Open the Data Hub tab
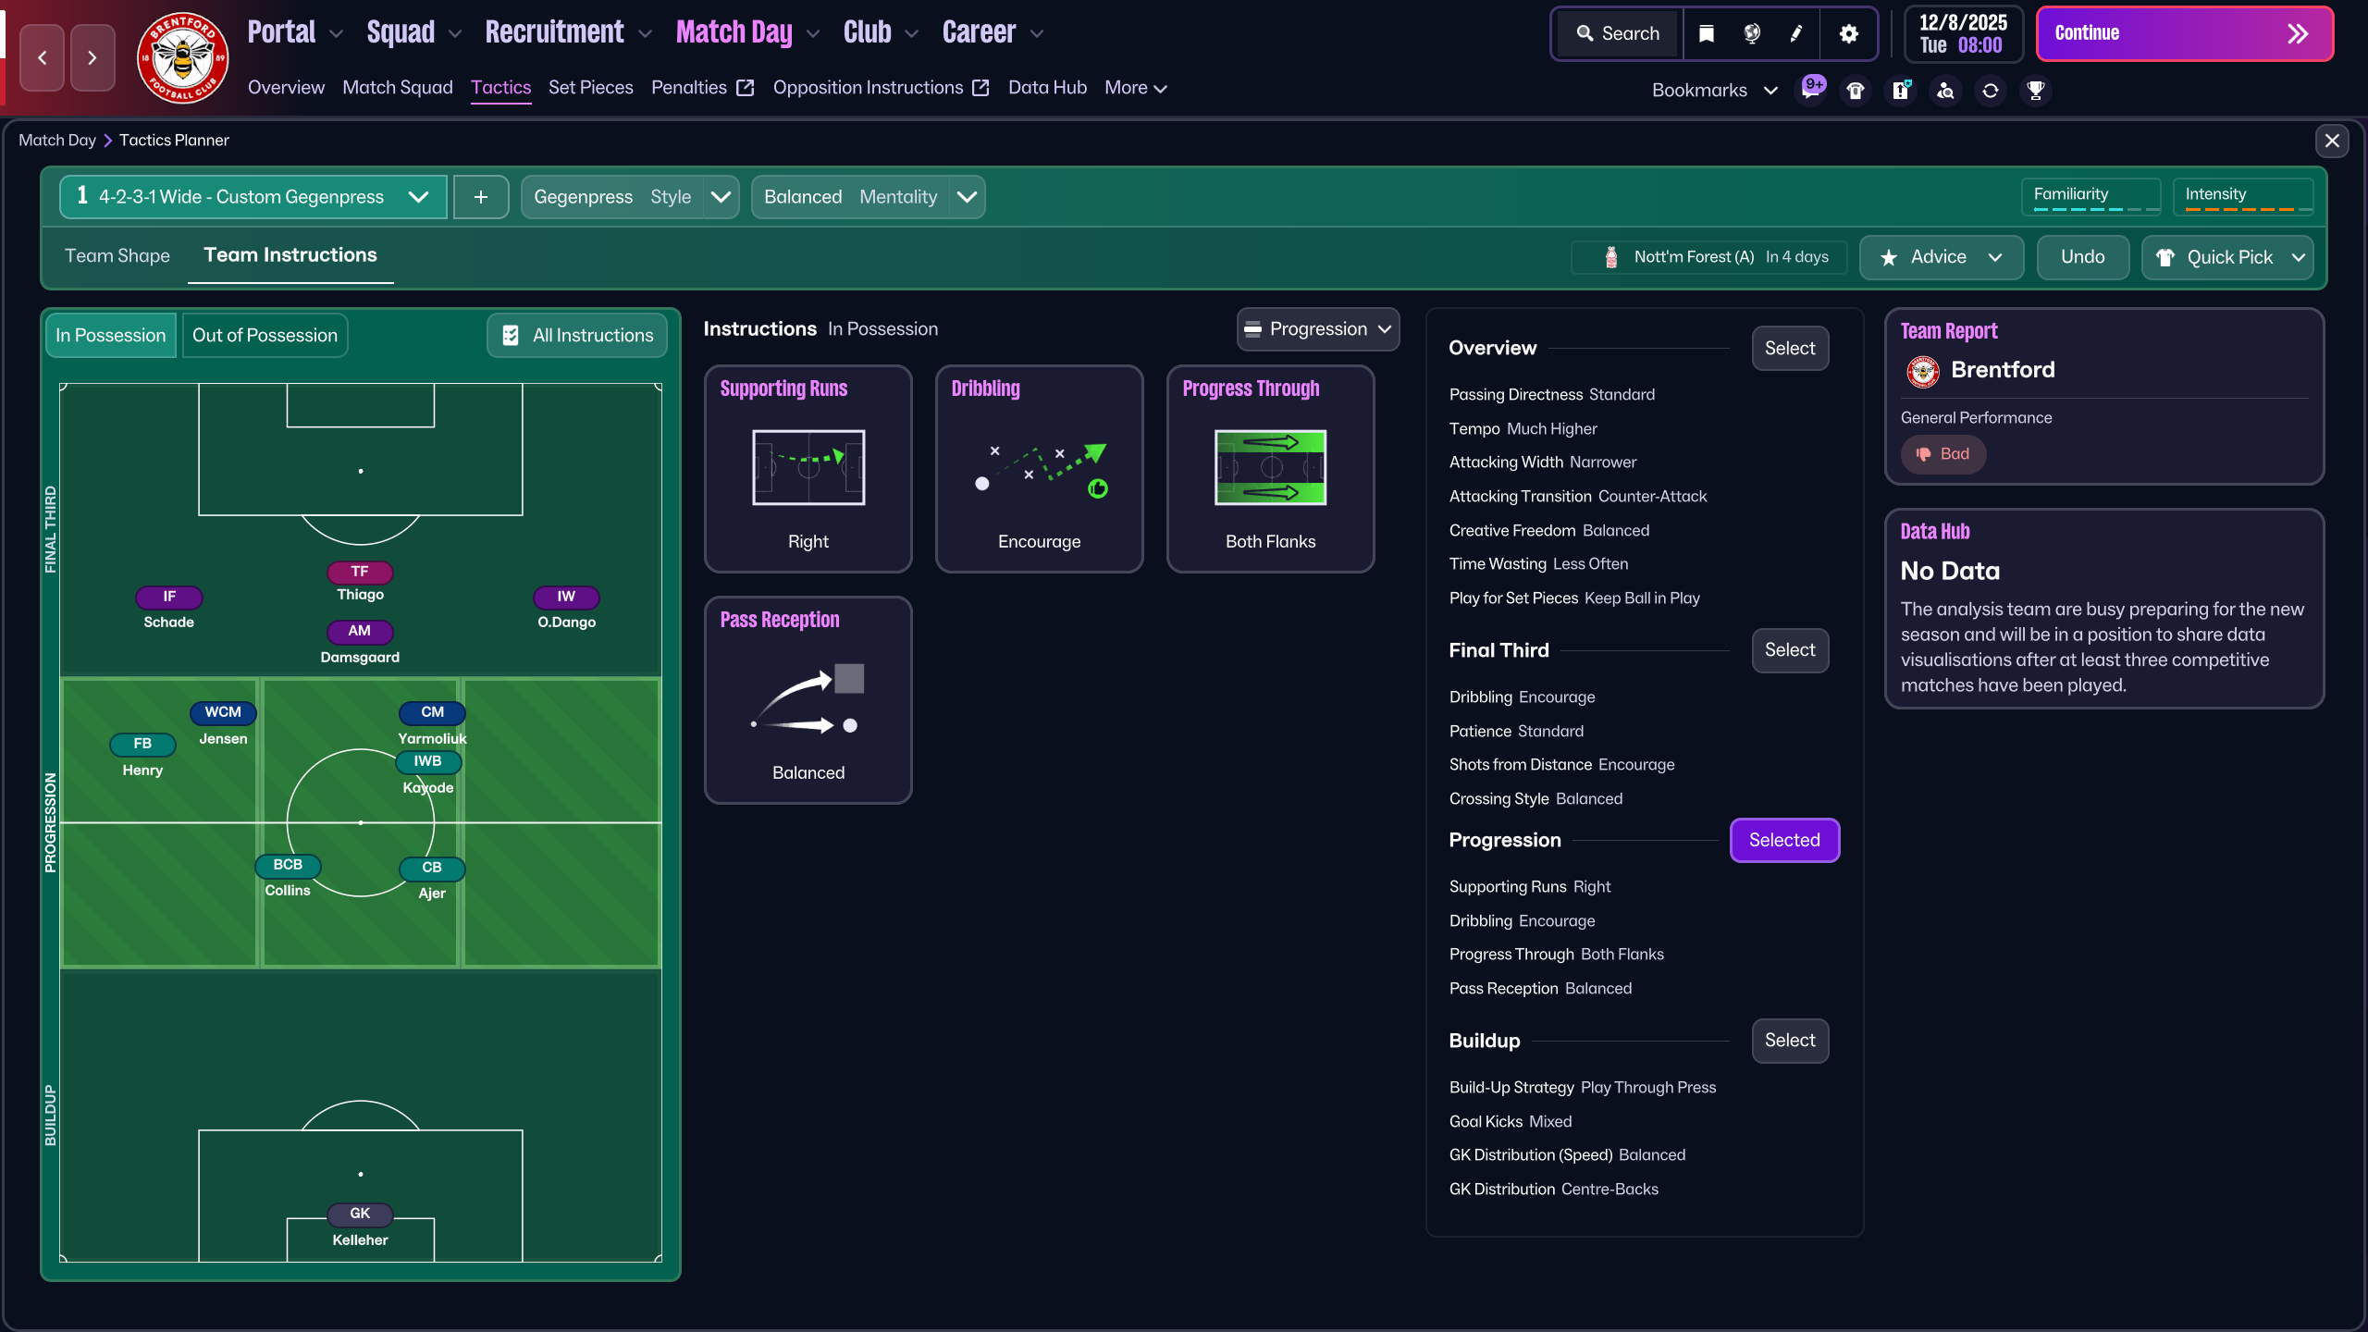The image size is (2368, 1332). (1047, 88)
